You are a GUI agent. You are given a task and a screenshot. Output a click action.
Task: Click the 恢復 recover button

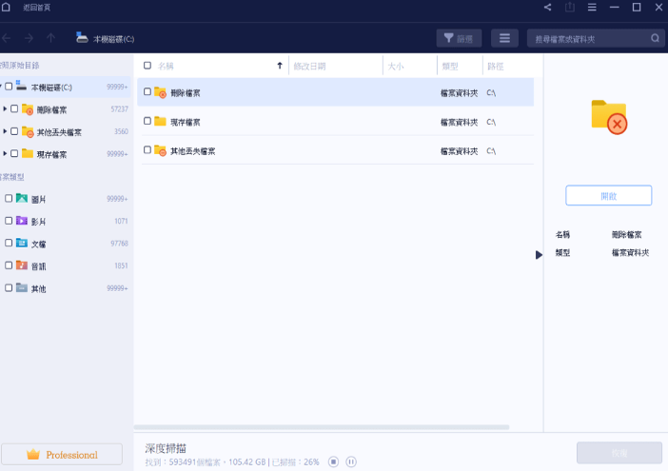pos(619,453)
